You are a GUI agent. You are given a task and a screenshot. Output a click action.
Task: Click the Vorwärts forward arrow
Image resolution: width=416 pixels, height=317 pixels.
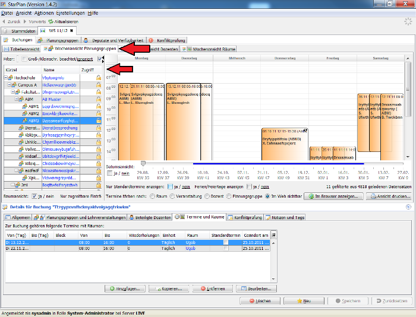coord(25,21)
